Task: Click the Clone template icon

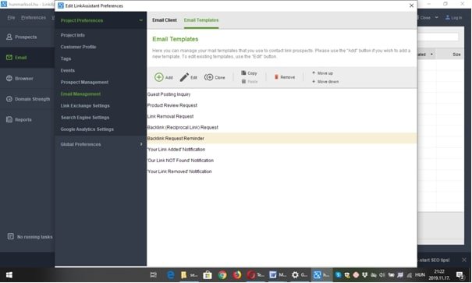Action: [208, 77]
